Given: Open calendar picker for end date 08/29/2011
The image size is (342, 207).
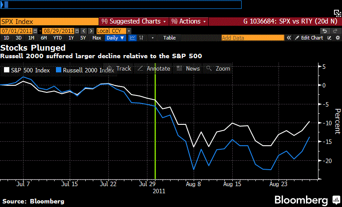Looking at the screenshot, I should pos(77,31).
